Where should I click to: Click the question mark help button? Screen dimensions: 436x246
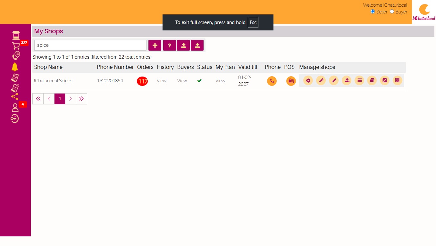(x=170, y=45)
